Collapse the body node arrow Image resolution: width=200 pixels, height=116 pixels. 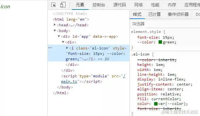tap(55, 30)
